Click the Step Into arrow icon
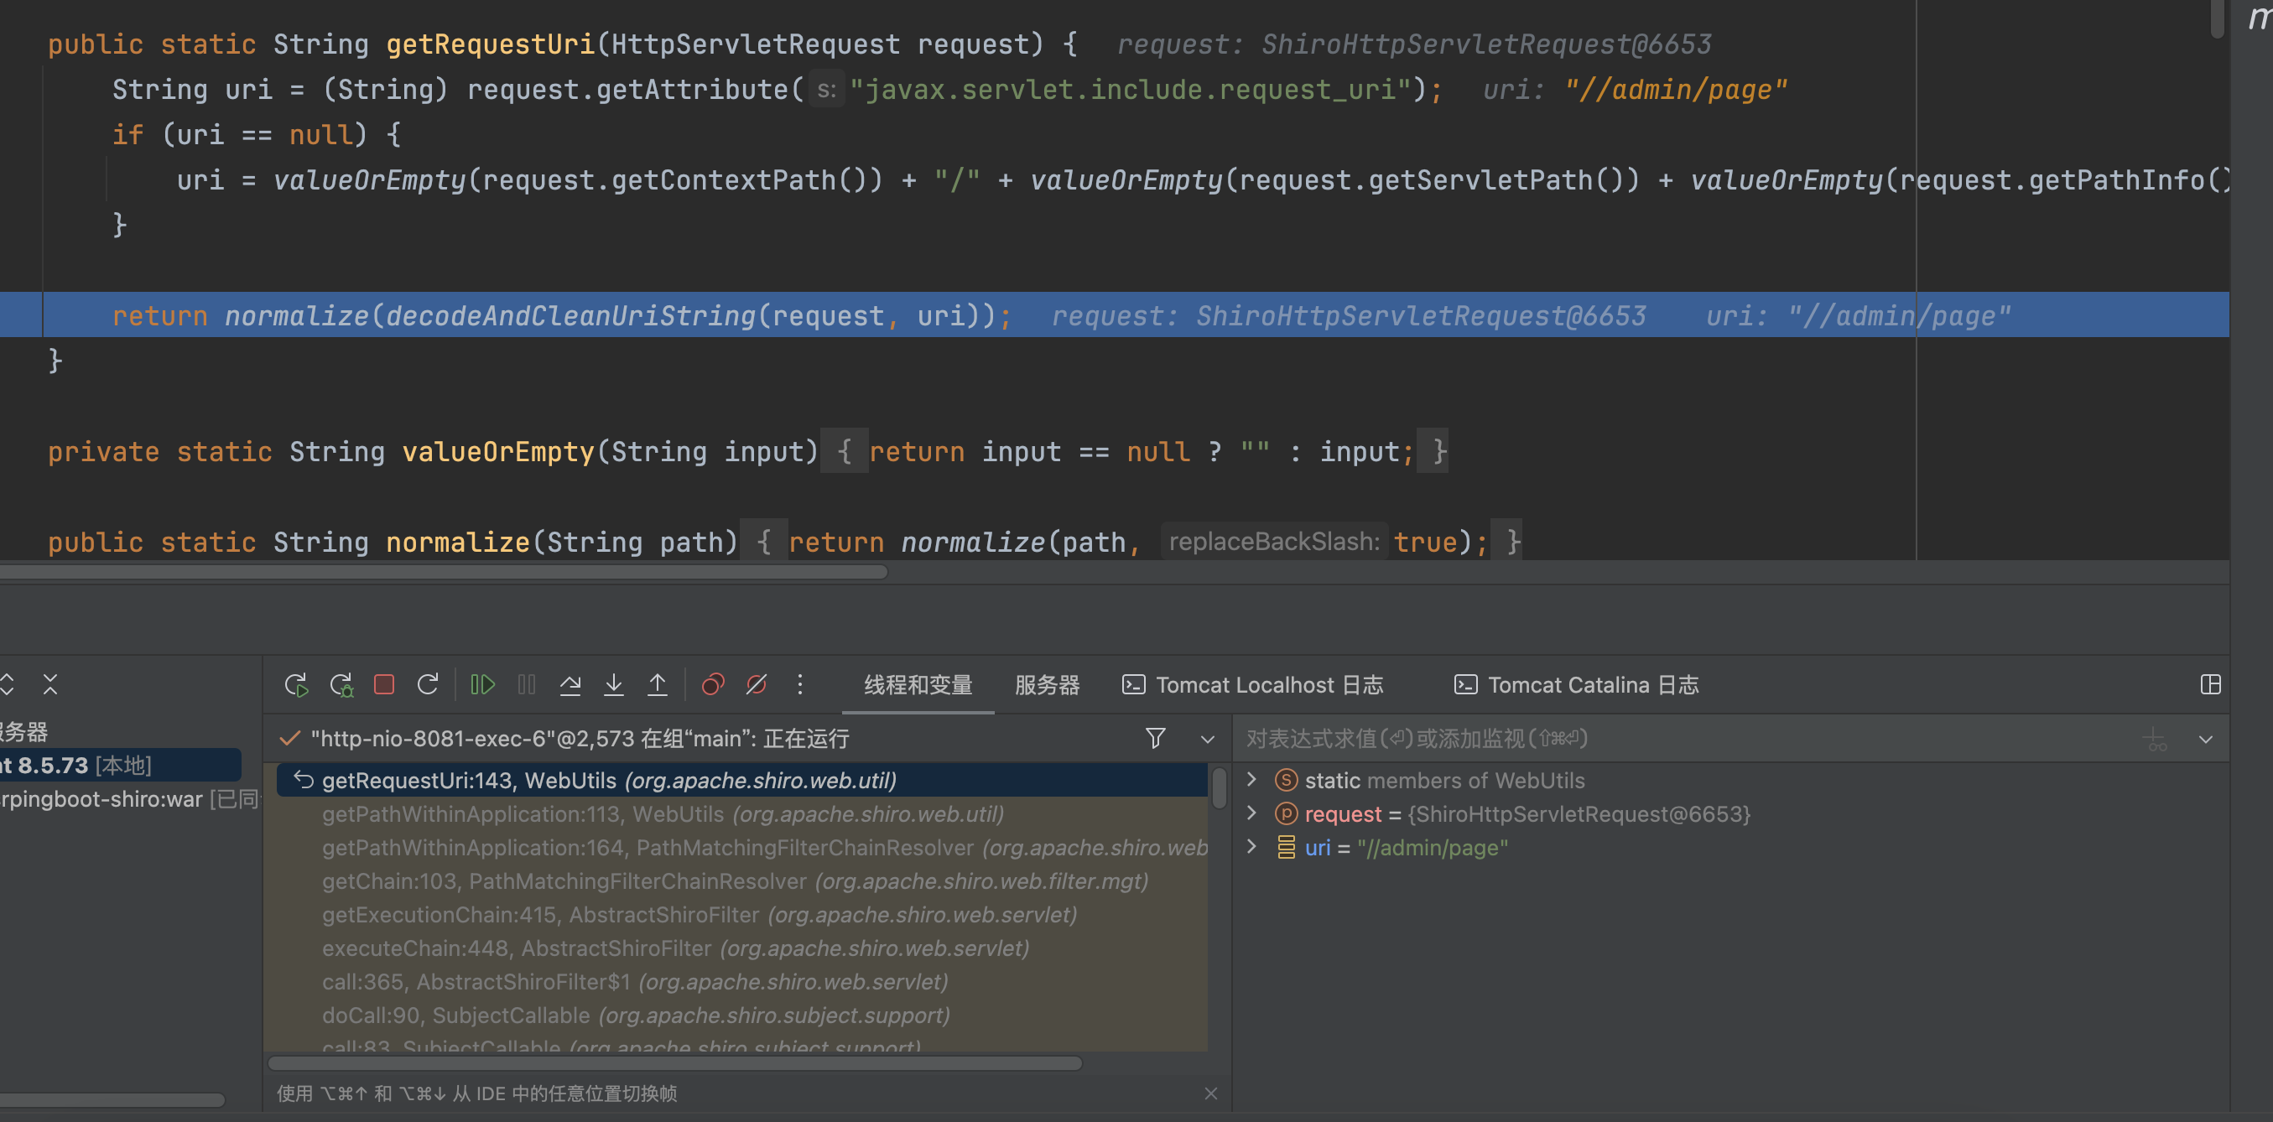 pos(613,684)
